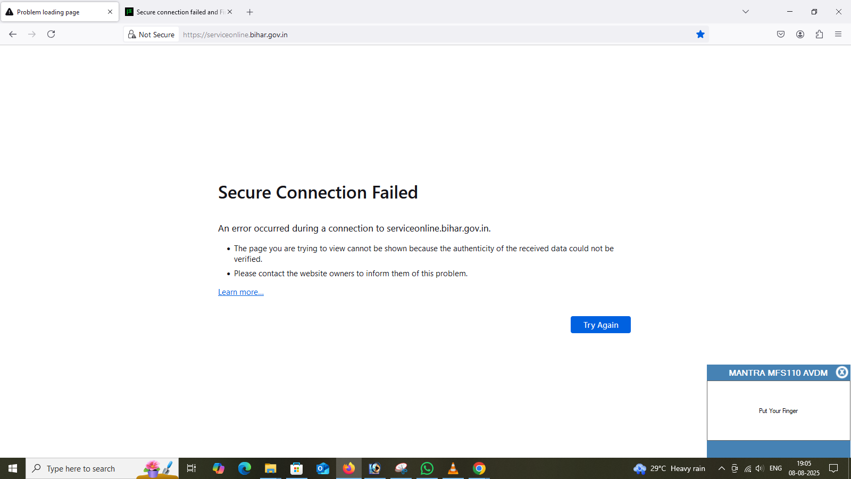Image resolution: width=851 pixels, height=479 pixels.
Task: Switch to Secure connection failed tab
Action: click(x=176, y=12)
